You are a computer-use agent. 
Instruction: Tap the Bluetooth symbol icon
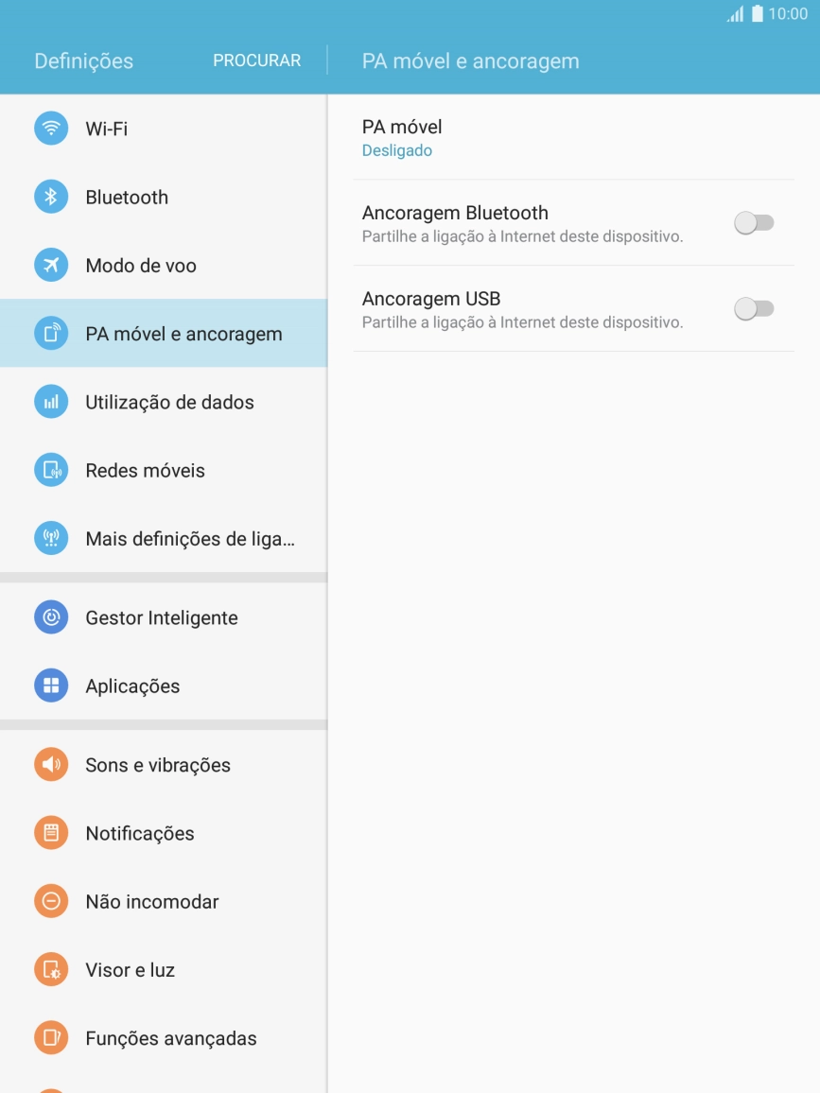click(x=51, y=197)
